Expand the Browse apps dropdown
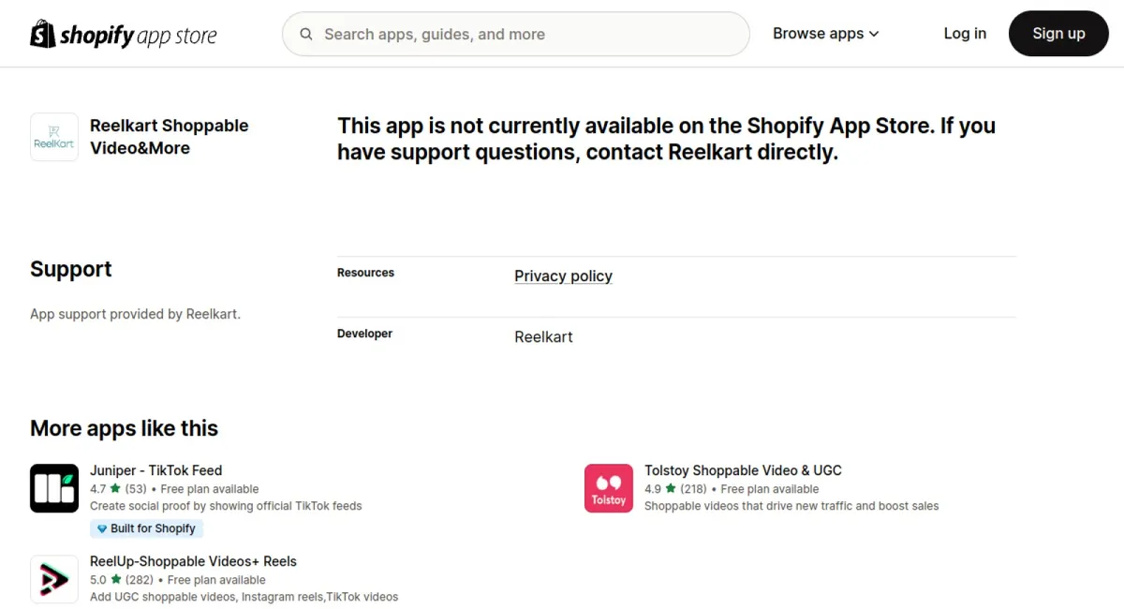This screenshot has height=609, width=1124. coord(826,34)
